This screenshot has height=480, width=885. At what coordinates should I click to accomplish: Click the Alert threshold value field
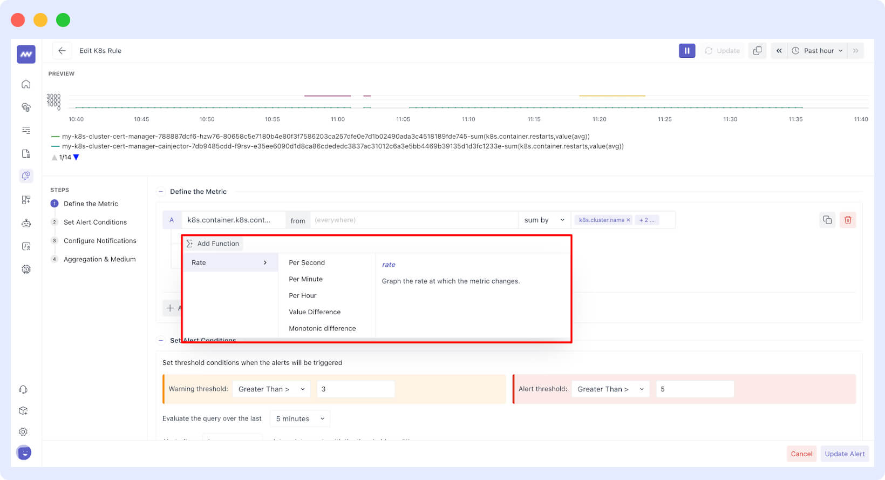tap(695, 389)
